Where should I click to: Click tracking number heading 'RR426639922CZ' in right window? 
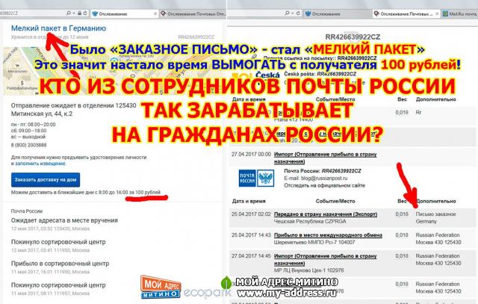click(353, 37)
